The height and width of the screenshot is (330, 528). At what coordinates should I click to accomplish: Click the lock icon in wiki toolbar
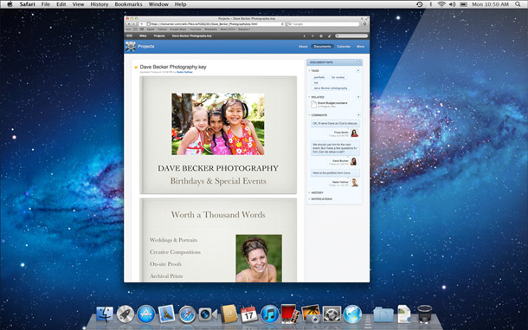coord(329,36)
